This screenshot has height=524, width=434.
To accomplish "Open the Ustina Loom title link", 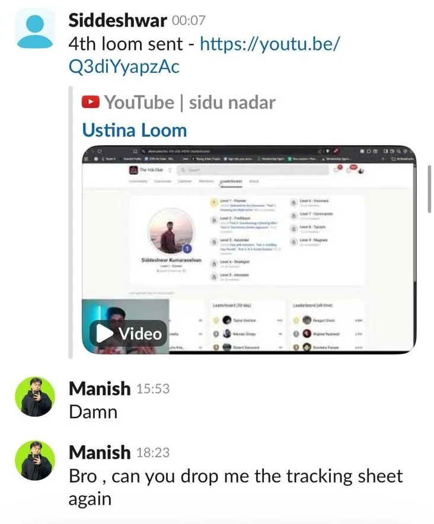I will pos(135,130).
